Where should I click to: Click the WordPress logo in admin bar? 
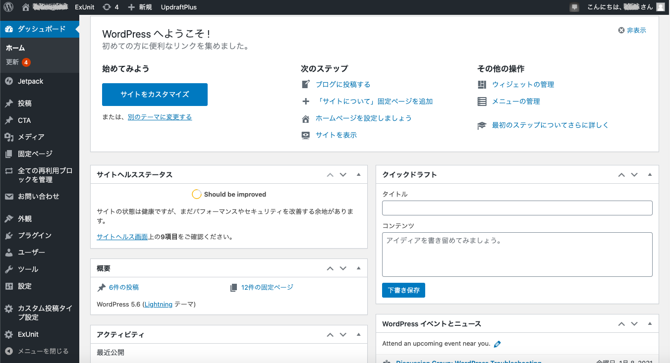[x=8, y=7]
